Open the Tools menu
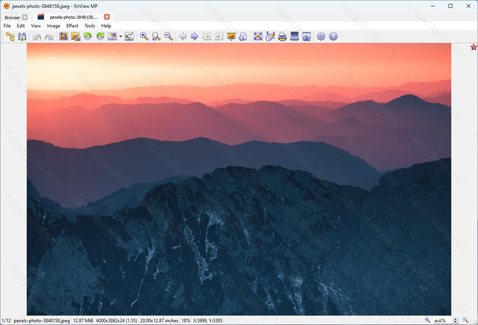 [x=89, y=26]
